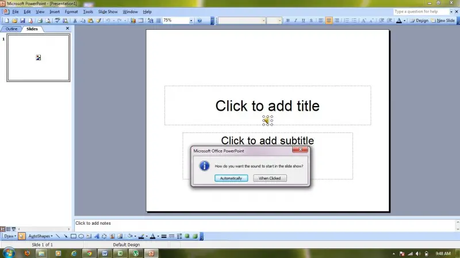Expand the Font size combo box

pyautogui.click(x=279, y=21)
